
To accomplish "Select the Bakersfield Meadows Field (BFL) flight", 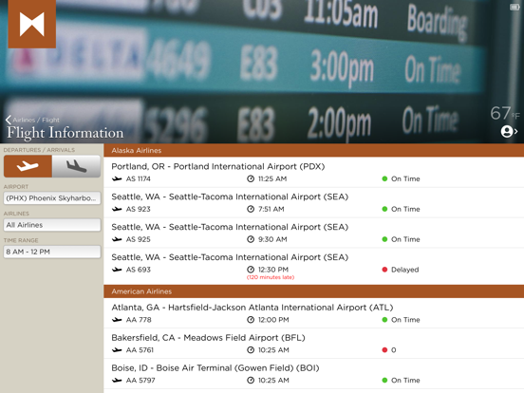I will [314, 344].
